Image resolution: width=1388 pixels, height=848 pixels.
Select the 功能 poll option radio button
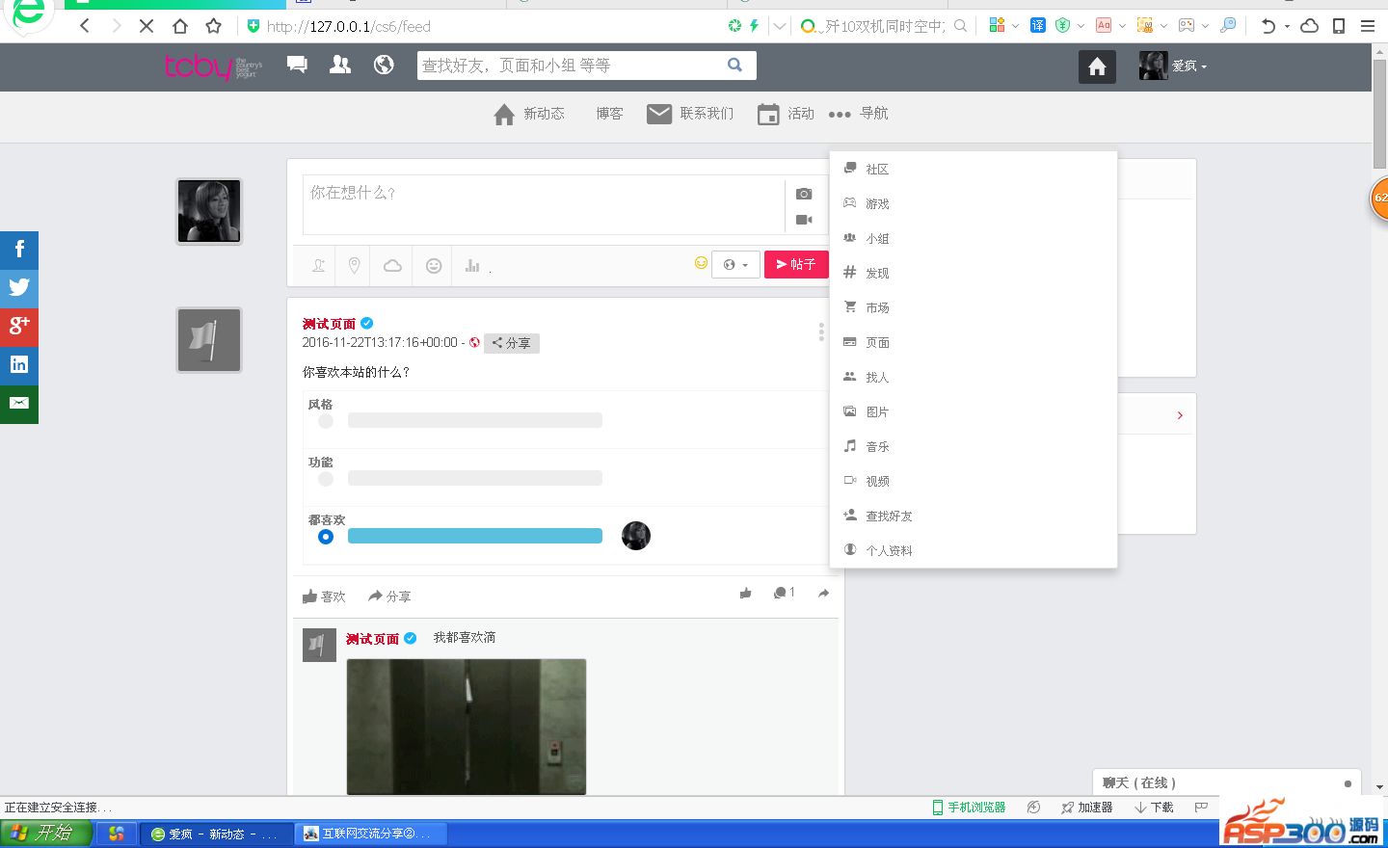point(326,479)
